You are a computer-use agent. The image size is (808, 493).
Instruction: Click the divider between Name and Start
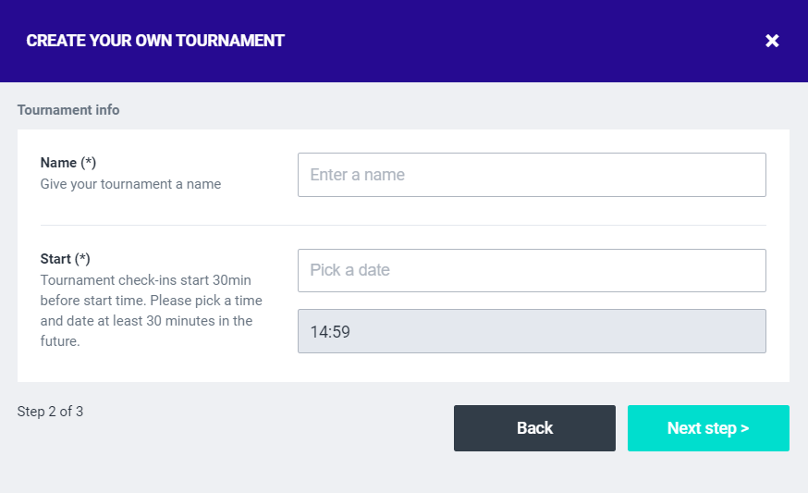pyautogui.click(x=403, y=225)
